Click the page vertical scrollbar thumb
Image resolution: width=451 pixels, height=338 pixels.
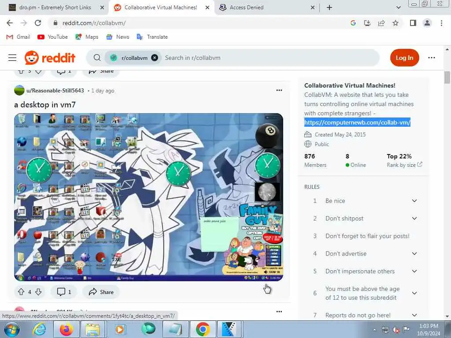pos(447,77)
